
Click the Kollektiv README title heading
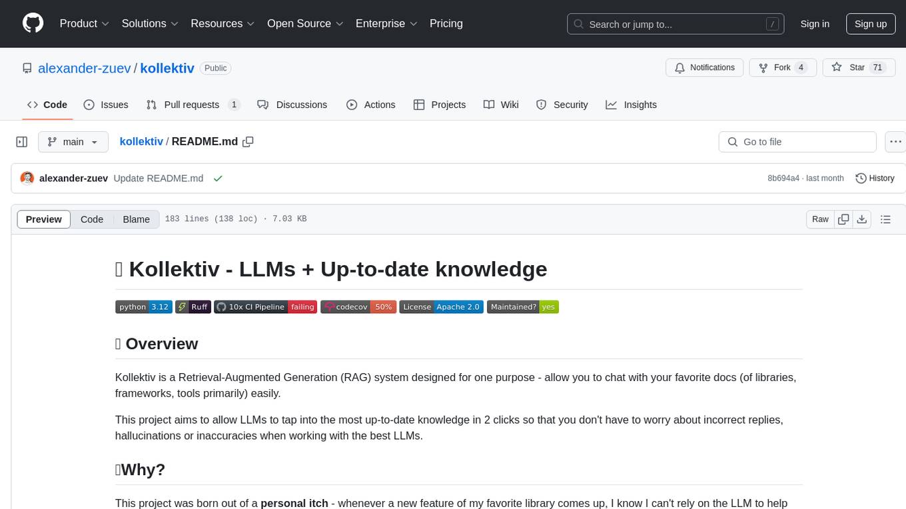coord(331,268)
